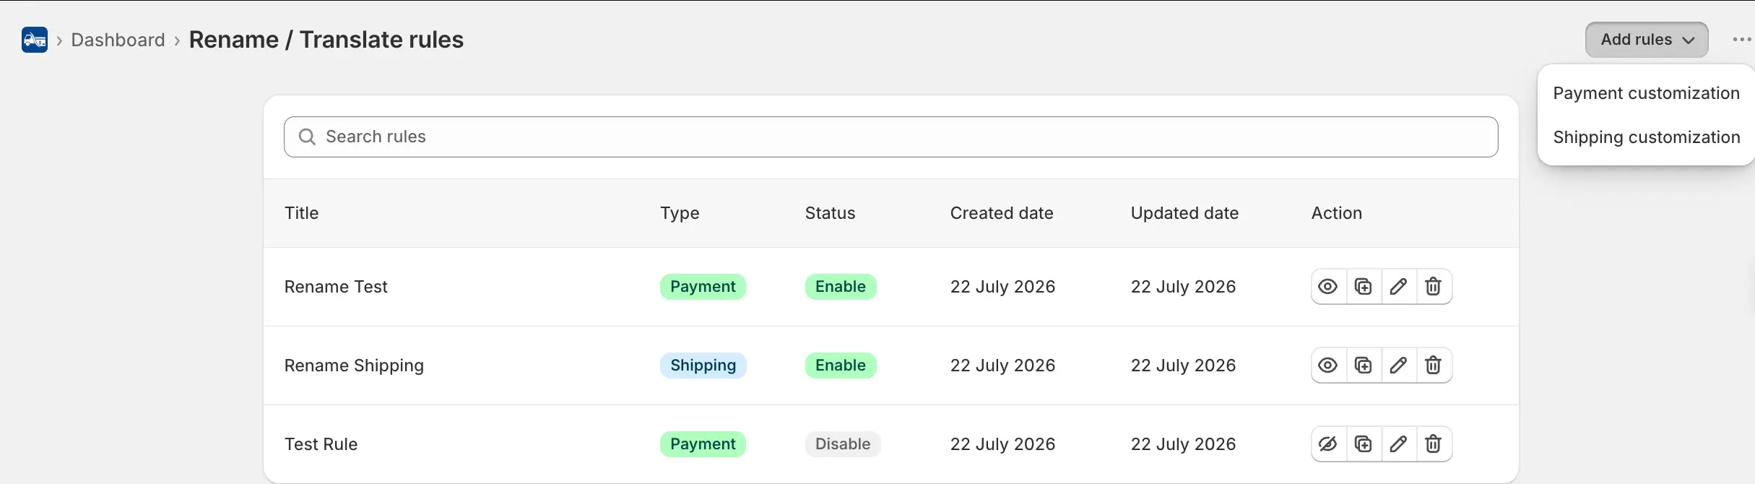Go to Dashboard breadcrumb link

(118, 40)
